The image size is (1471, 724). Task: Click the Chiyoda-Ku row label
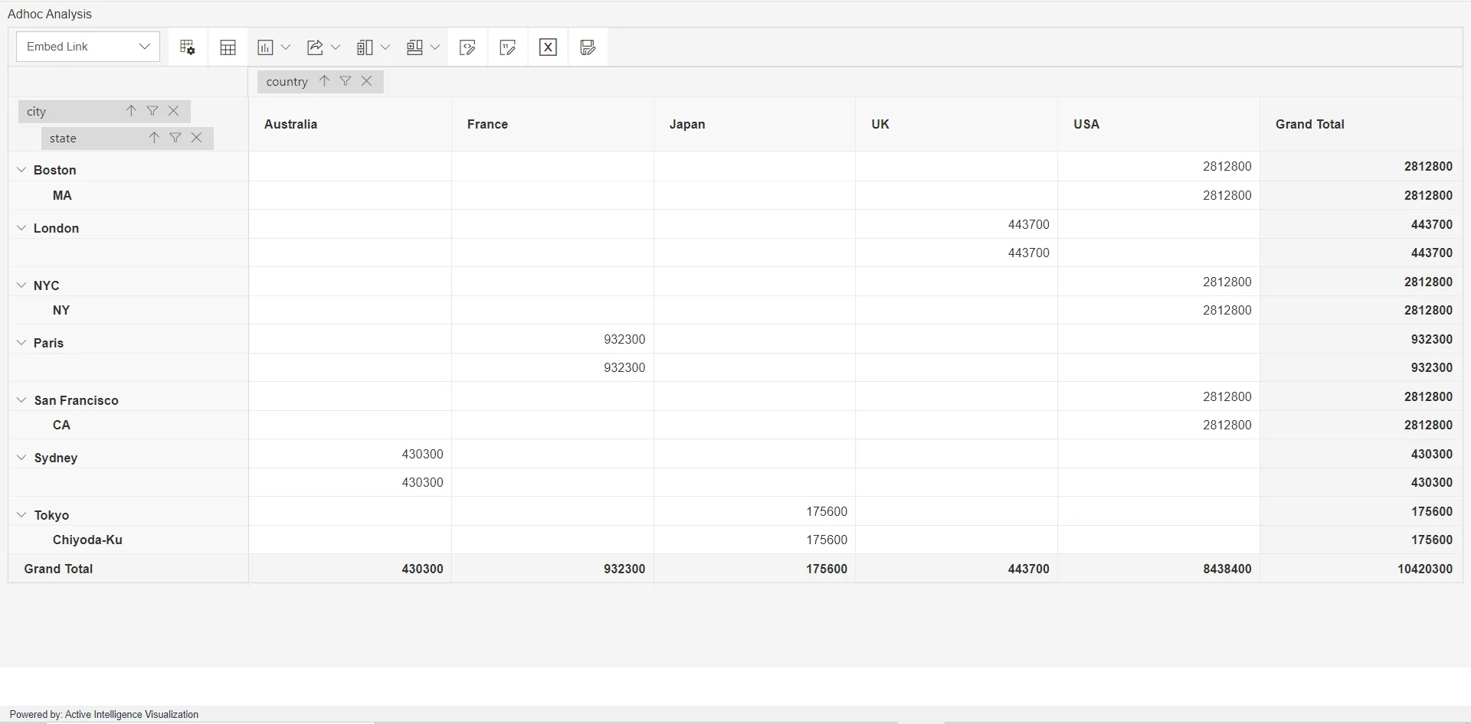(87, 540)
